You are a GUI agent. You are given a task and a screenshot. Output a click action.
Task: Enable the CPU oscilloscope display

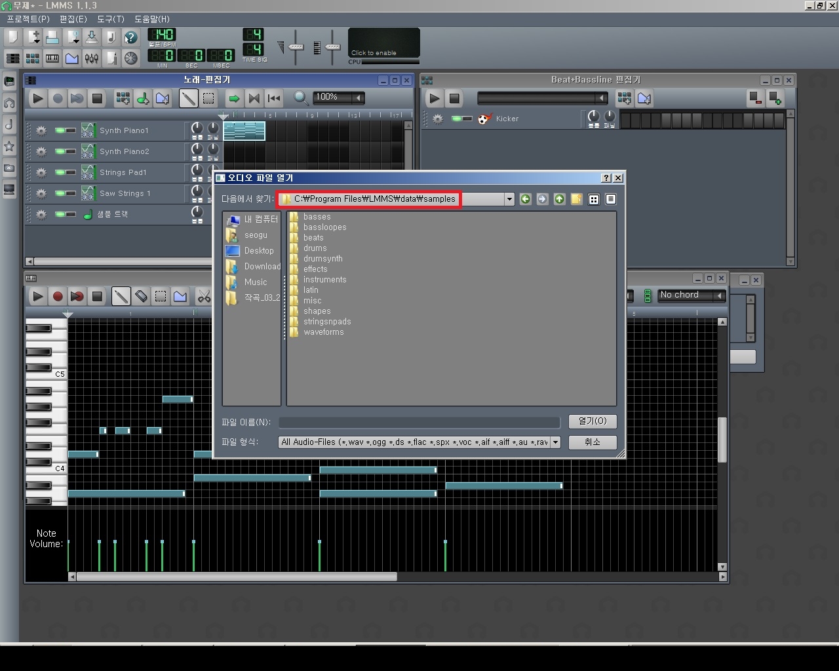(383, 43)
